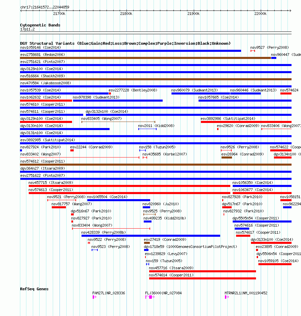Click the nsv1059105 (Coe2014) label
The height and width of the screenshot is (316, 301).
point(278,261)
